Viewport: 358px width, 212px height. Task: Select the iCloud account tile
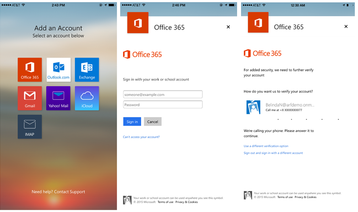pos(87,98)
